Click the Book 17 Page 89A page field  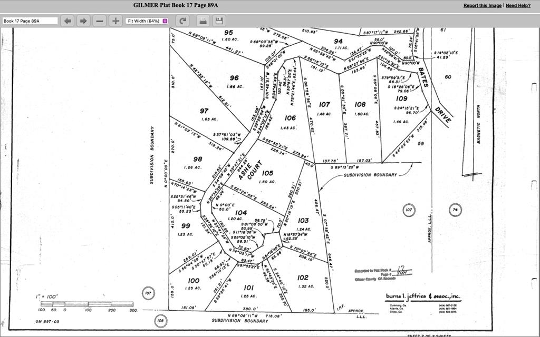pos(30,21)
